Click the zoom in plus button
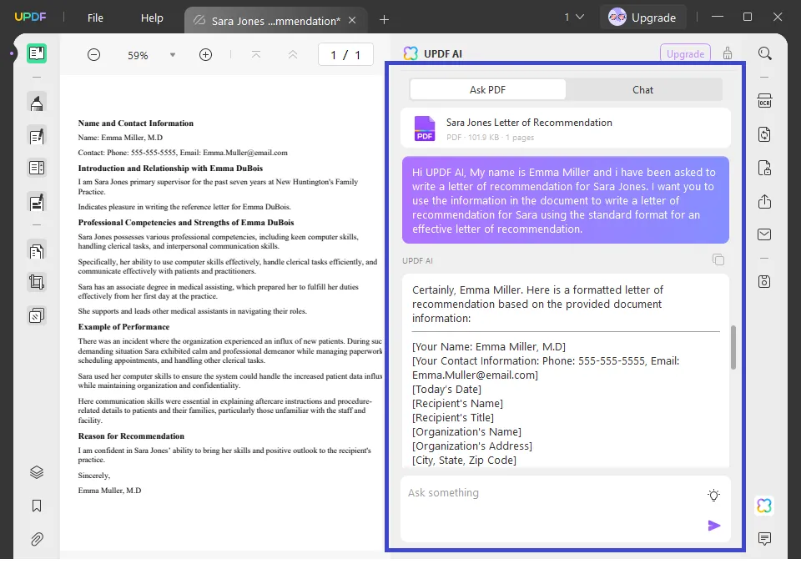Viewport: 801px width, 564px height. tap(205, 55)
